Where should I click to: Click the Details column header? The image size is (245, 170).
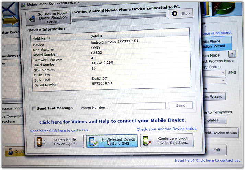tap(96, 36)
